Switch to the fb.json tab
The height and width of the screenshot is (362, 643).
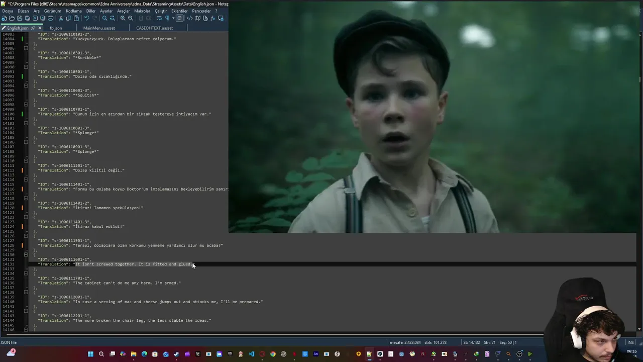[56, 28]
